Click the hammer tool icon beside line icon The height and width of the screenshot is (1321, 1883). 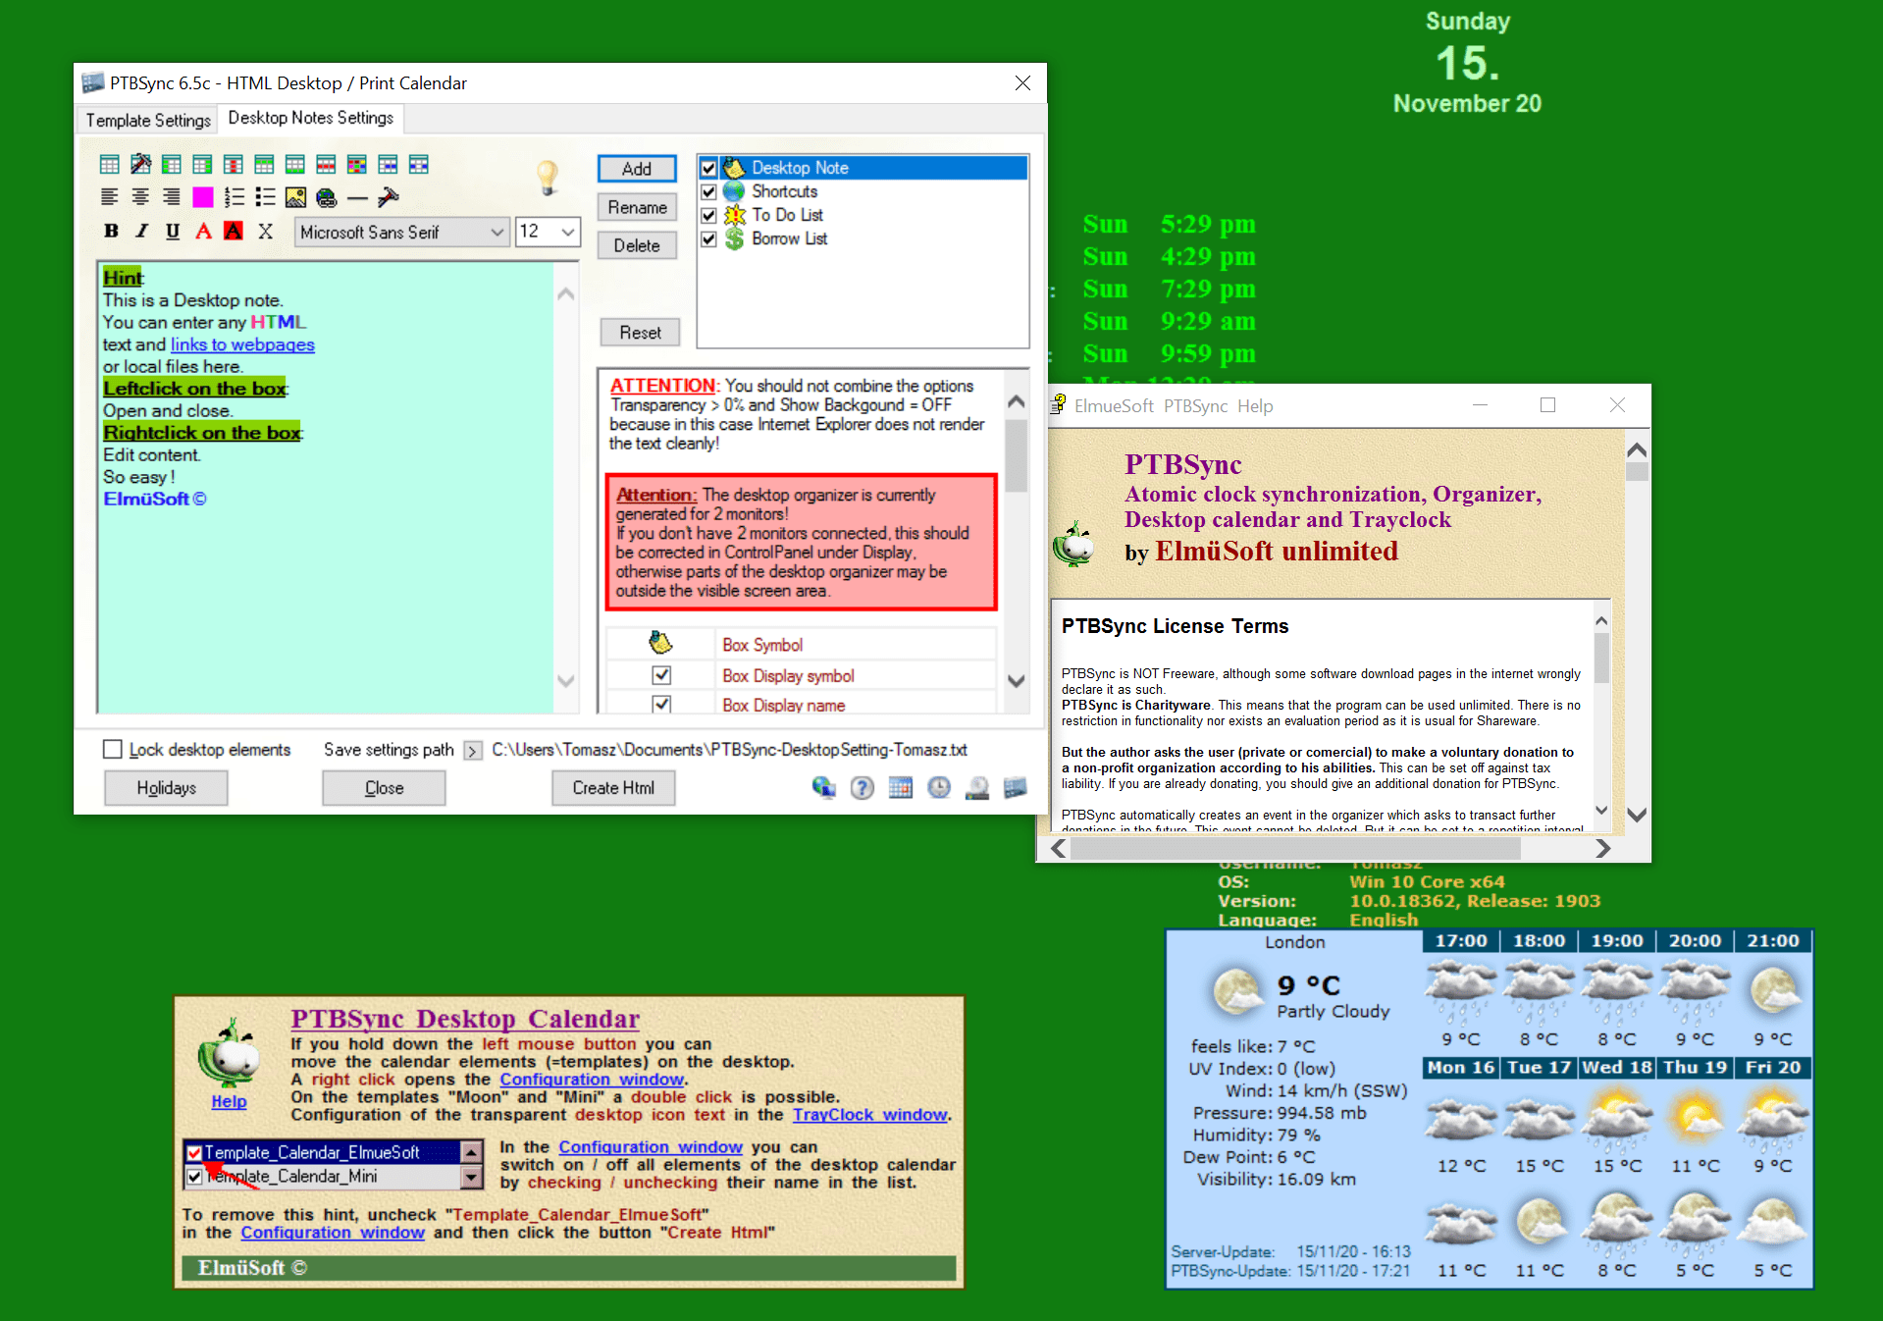[389, 197]
